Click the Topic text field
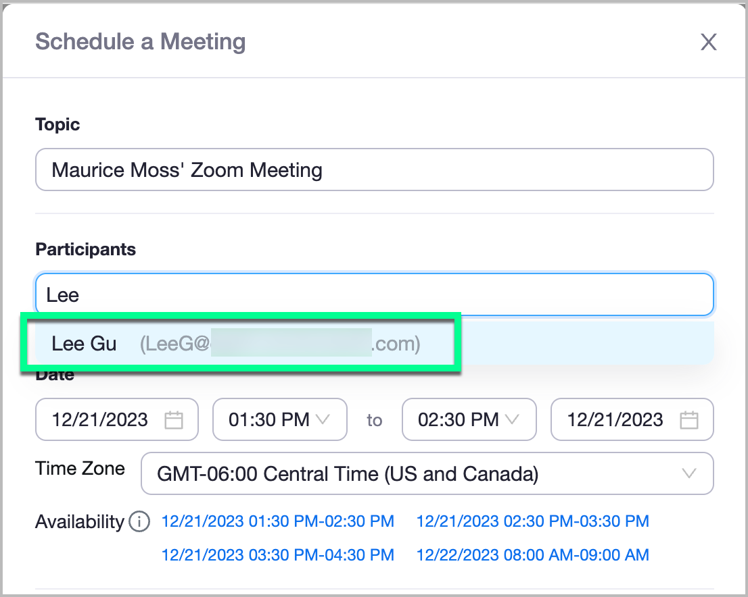 374,170
